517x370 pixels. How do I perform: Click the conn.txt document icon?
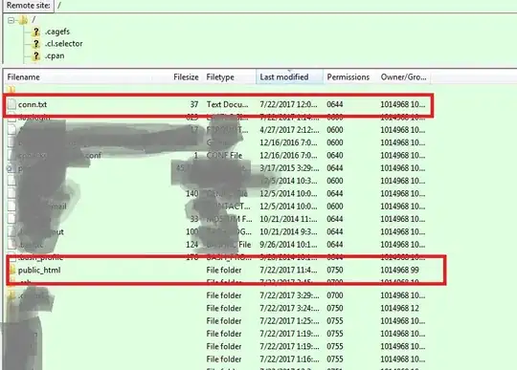click(x=11, y=104)
